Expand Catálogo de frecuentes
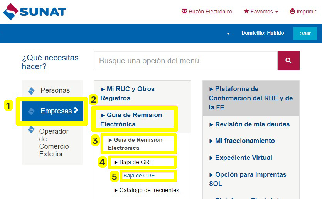Viewport: 322px width, 199px height. click(147, 190)
